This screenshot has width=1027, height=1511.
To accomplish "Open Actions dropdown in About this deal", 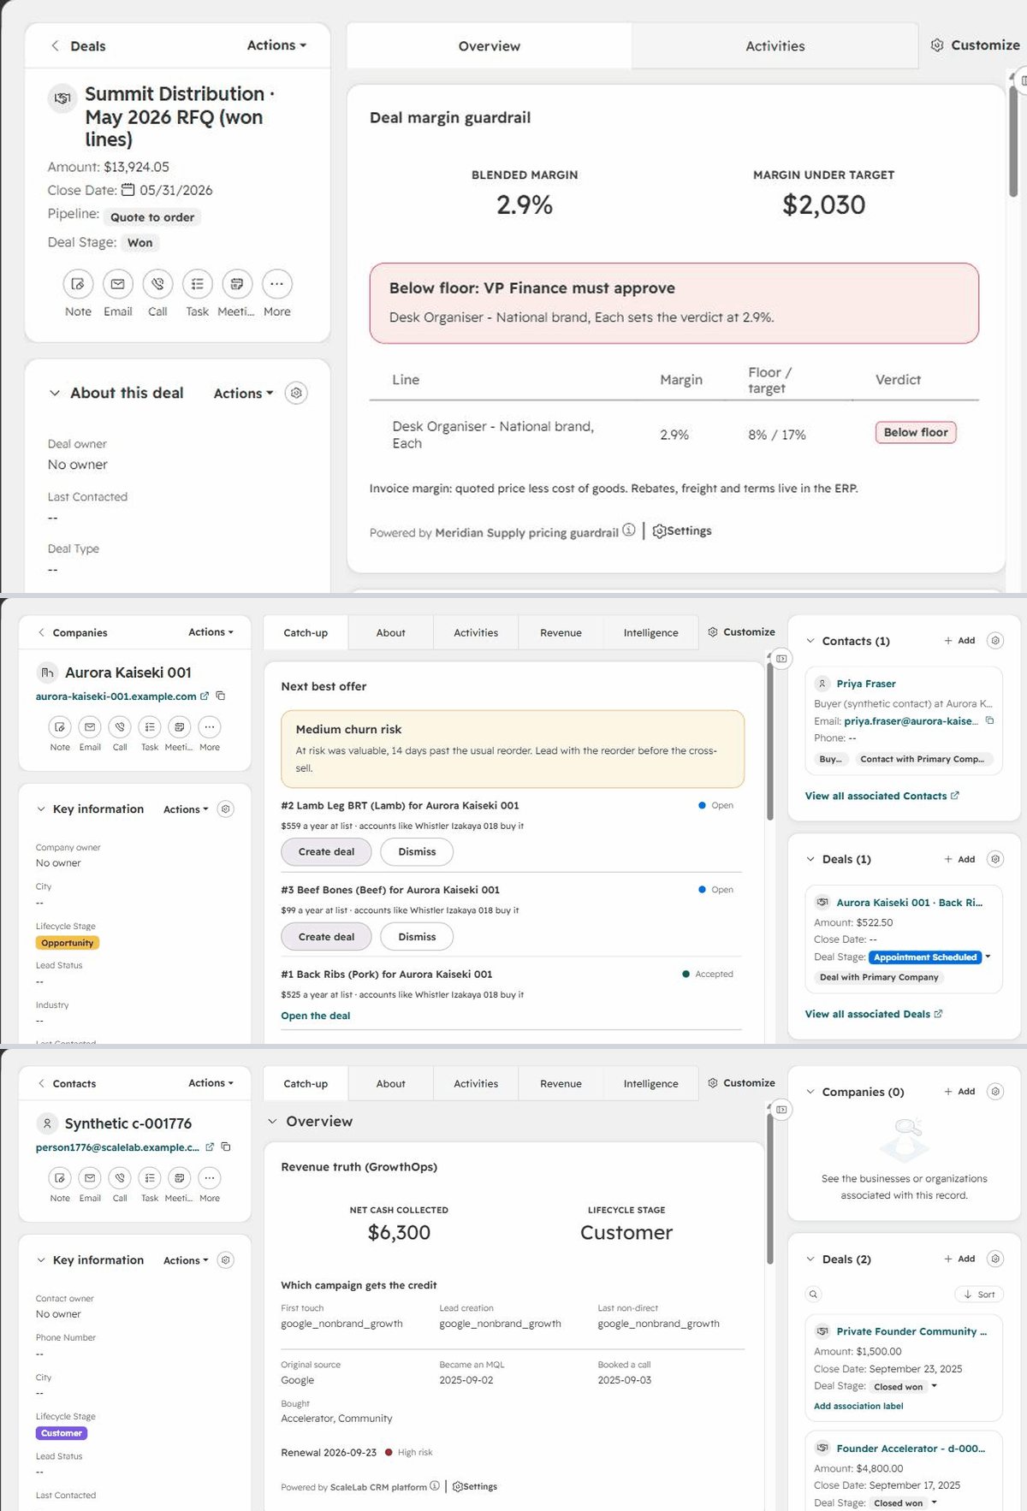I will click(243, 393).
